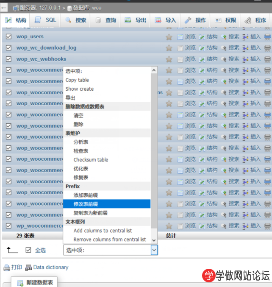This screenshot has width=272, height=287.
Task: Click the back arrow in the breadcrumb bar
Action: click(4, 8)
